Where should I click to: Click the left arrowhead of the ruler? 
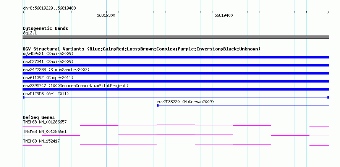[x=24, y=12]
